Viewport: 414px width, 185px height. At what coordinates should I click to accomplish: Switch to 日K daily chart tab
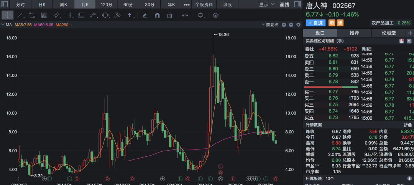click(42, 5)
